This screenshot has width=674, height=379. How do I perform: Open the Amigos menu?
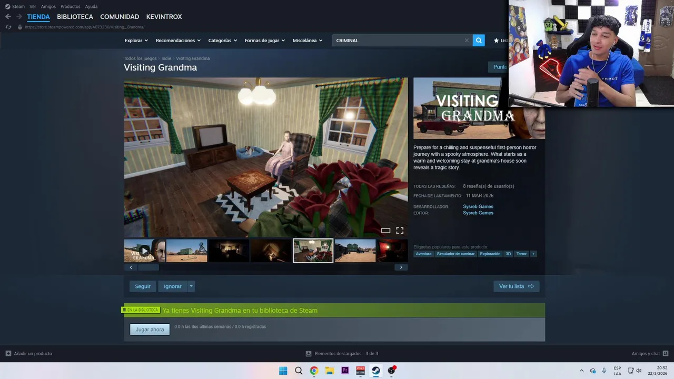(48, 7)
